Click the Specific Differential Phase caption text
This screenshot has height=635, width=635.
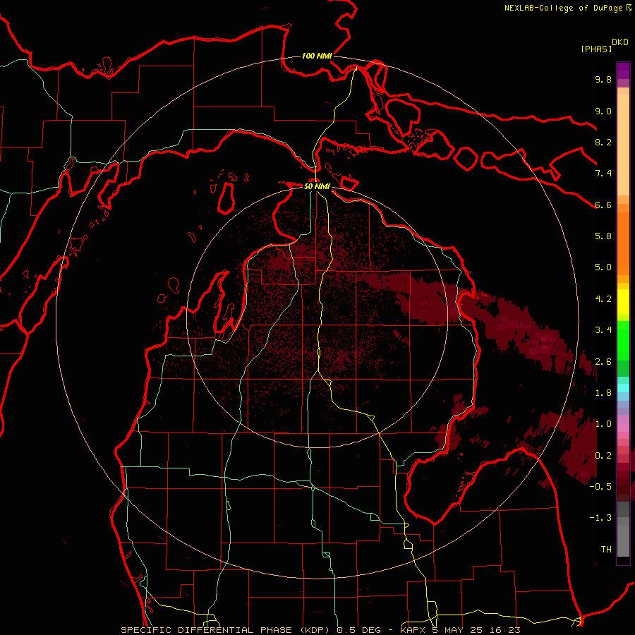(x=320, y=630)
